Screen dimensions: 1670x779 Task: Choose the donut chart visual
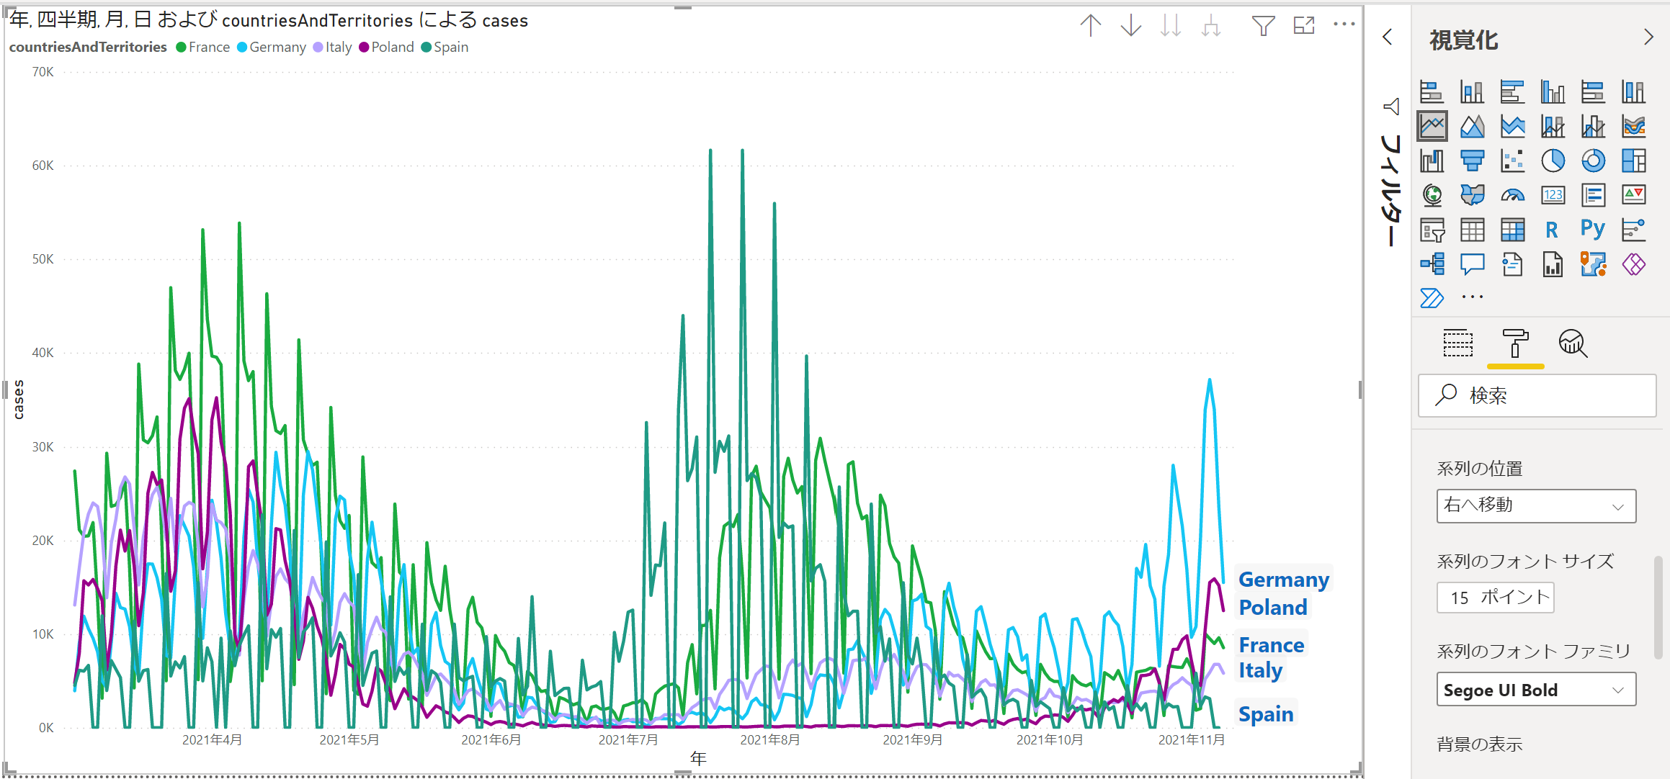1593,161
